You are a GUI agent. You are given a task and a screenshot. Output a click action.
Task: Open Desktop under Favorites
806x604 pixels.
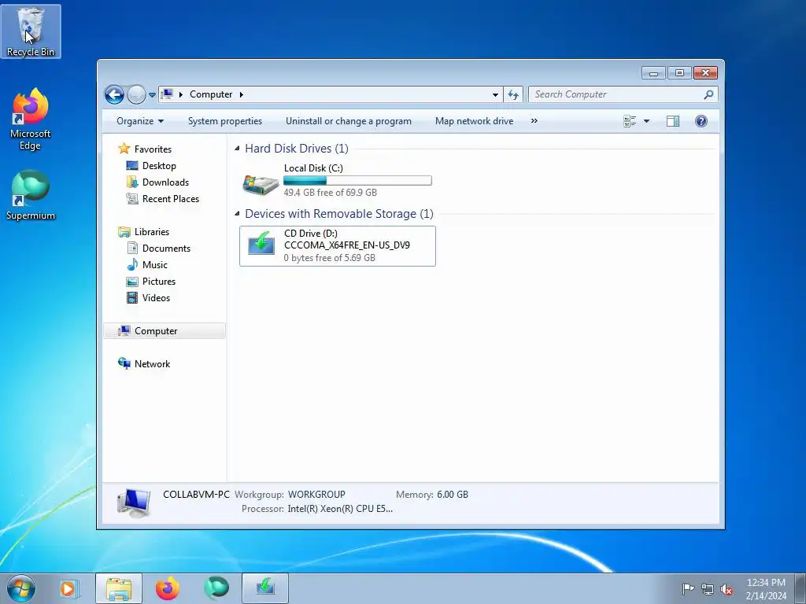pos(159,166)
